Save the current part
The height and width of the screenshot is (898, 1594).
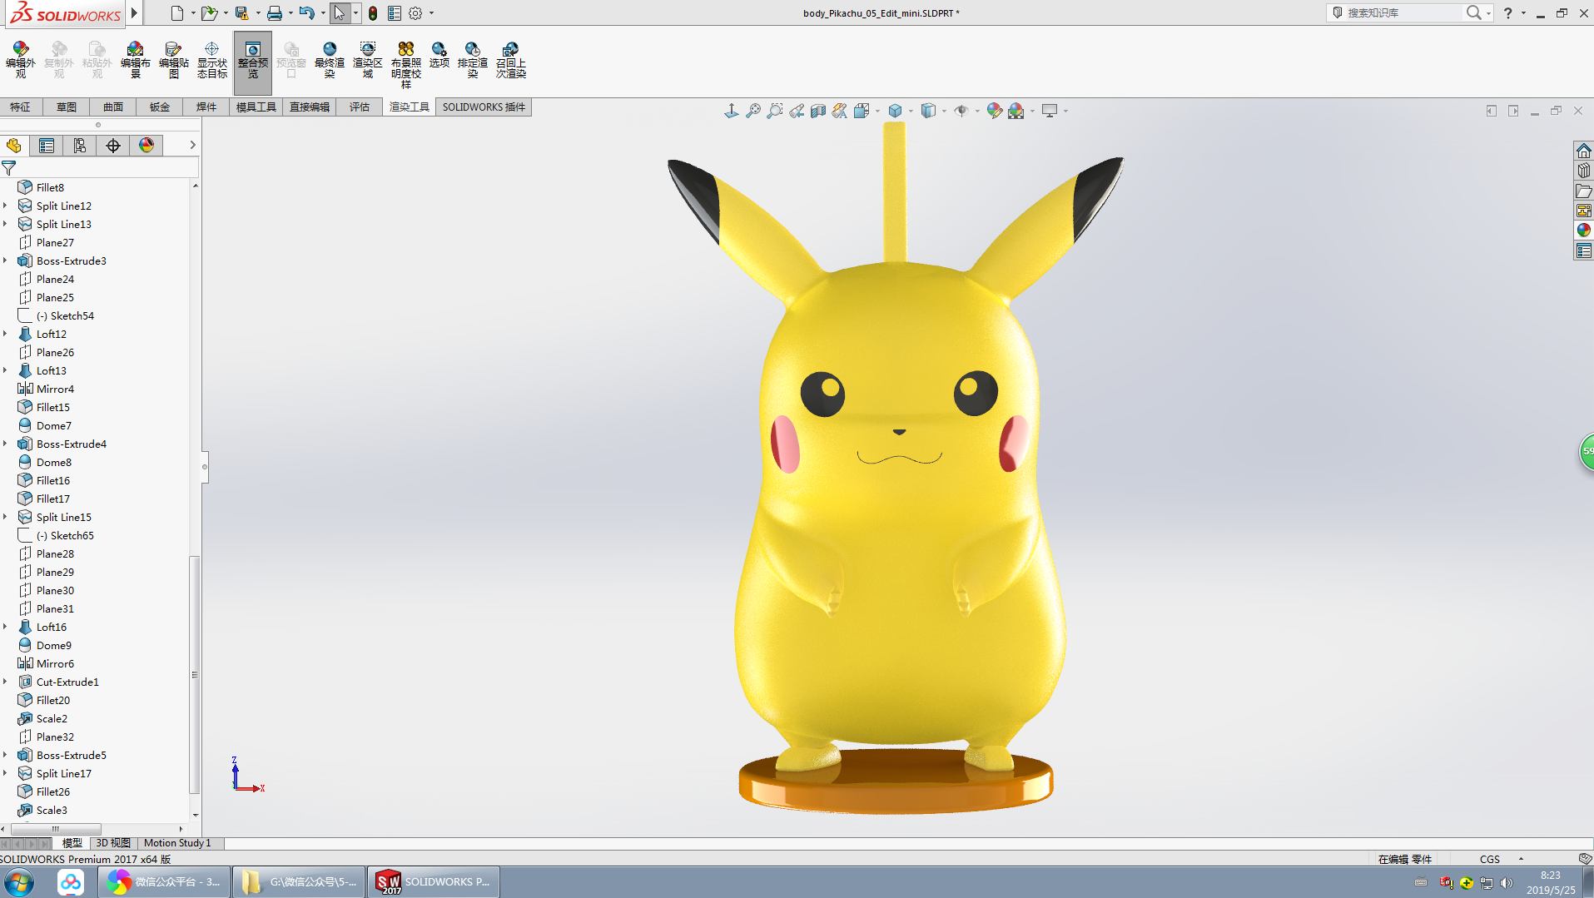[x=241, y=13]
